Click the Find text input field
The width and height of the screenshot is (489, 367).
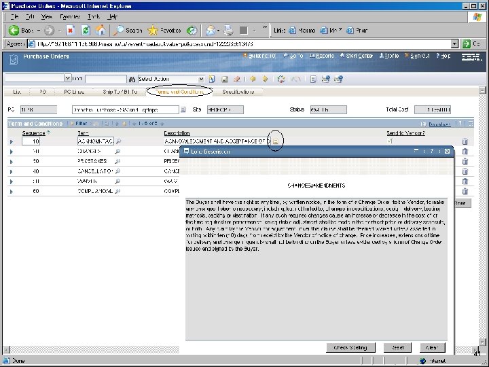click(106, 79)
